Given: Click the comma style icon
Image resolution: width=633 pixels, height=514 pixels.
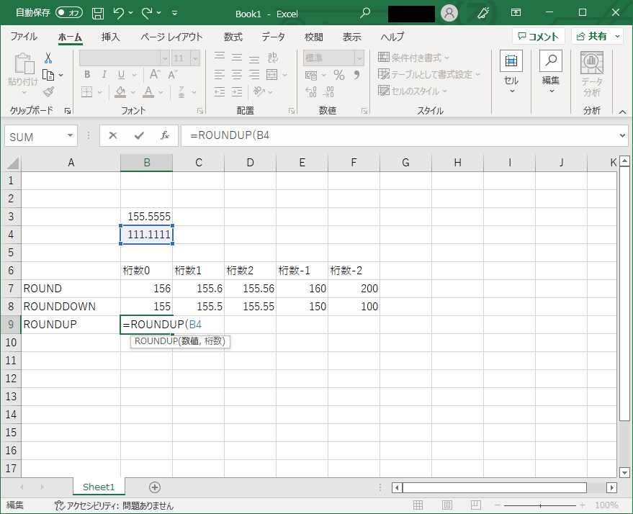Looking at the screenshot, I should pyautogui.click(x=357, y=75).
